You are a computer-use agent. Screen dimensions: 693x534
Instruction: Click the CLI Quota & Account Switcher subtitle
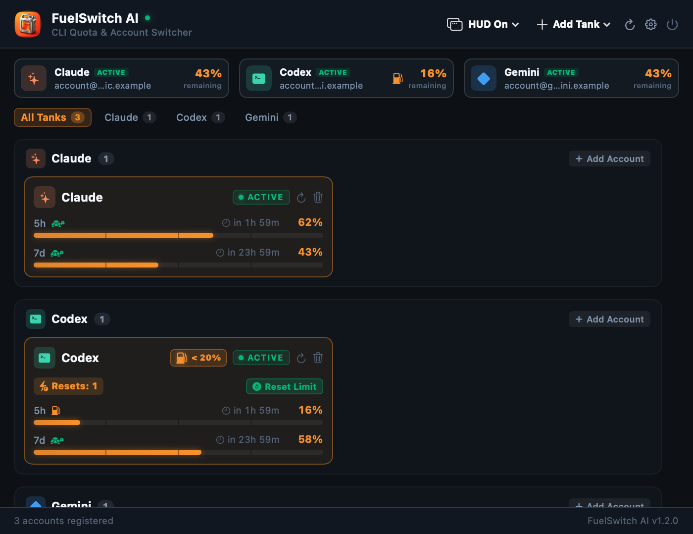pos(122,32)
